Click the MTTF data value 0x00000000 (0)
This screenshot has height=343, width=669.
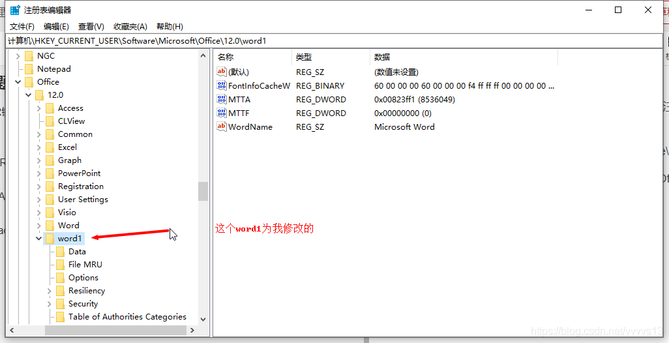click(403, 113)
